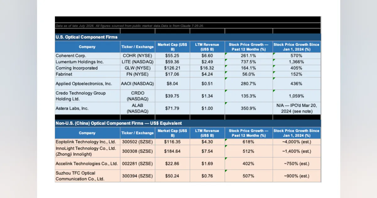The image size is (377, 198).
Task: Click the "Accelink Technologies Co., Ltd." cell
Action: 87,163
